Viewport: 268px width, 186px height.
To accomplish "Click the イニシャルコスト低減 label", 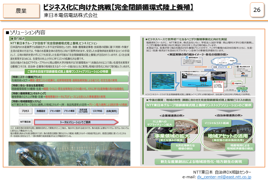I will tap(216, 123).
